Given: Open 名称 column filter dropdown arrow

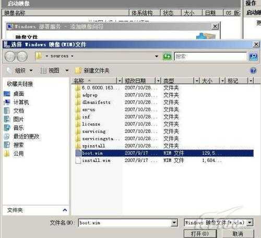Looking at the screenshot, I should [120, 81].
